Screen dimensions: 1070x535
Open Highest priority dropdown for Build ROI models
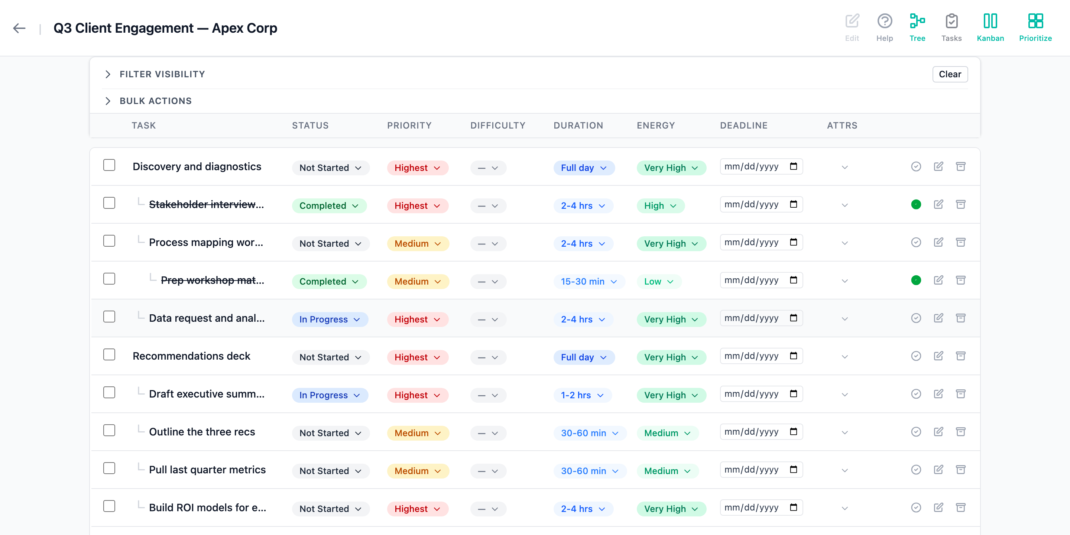coord(418,509)
